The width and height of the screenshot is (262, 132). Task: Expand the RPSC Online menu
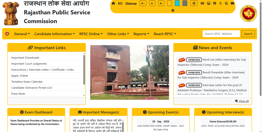(x=91, y=34)
